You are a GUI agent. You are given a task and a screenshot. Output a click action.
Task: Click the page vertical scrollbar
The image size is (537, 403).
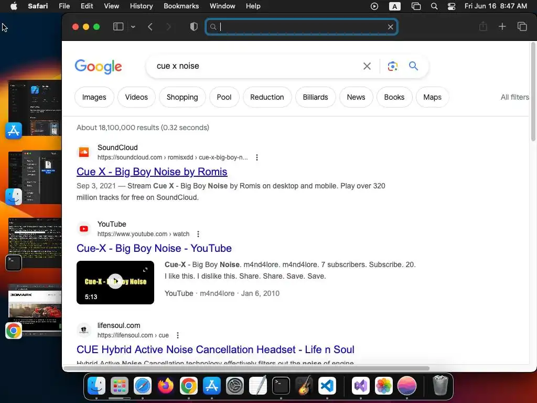tap(533, 91)
